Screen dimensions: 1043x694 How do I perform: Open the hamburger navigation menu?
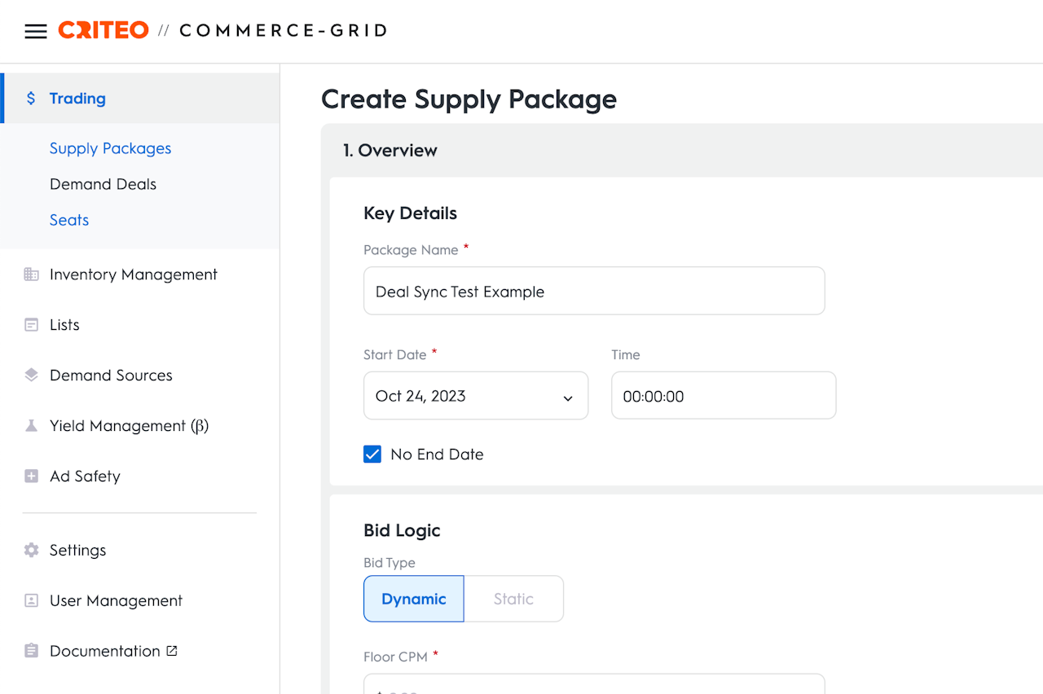click(36, 32)
